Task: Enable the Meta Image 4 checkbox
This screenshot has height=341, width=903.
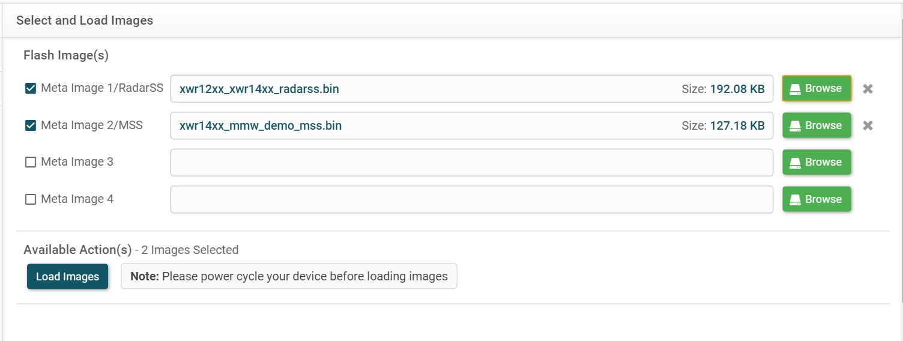Action: pyautogui.click(x=31, y=199)
